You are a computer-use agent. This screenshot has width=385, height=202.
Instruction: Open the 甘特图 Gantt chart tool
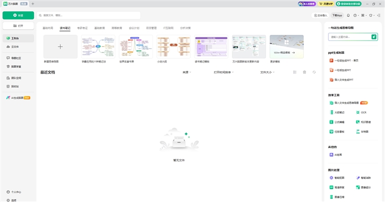point(362,132)
